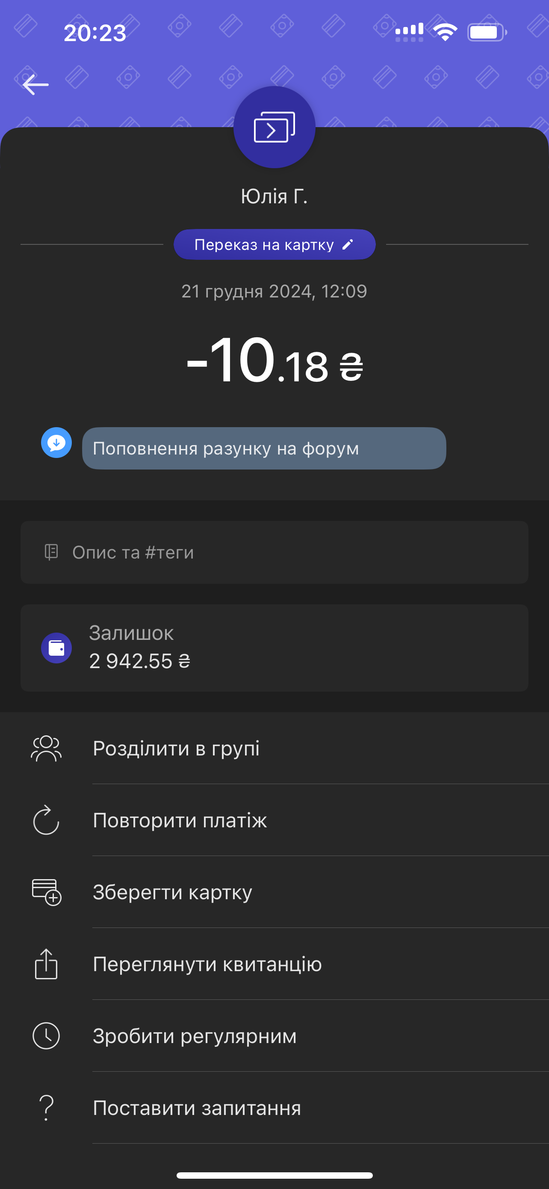
Task: Tap the save card plus icon
Action: [46, 892]
